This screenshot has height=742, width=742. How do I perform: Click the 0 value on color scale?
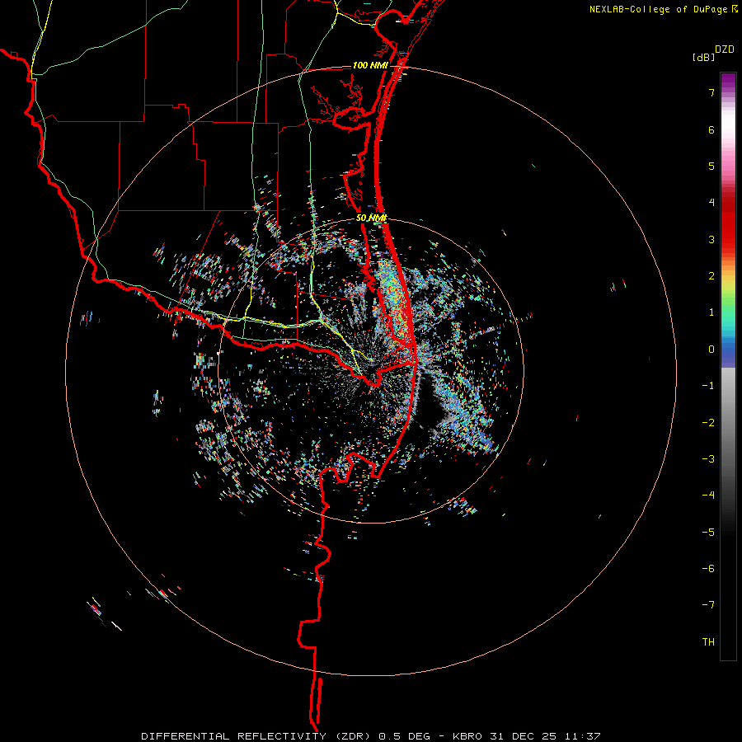coord(711,350)
